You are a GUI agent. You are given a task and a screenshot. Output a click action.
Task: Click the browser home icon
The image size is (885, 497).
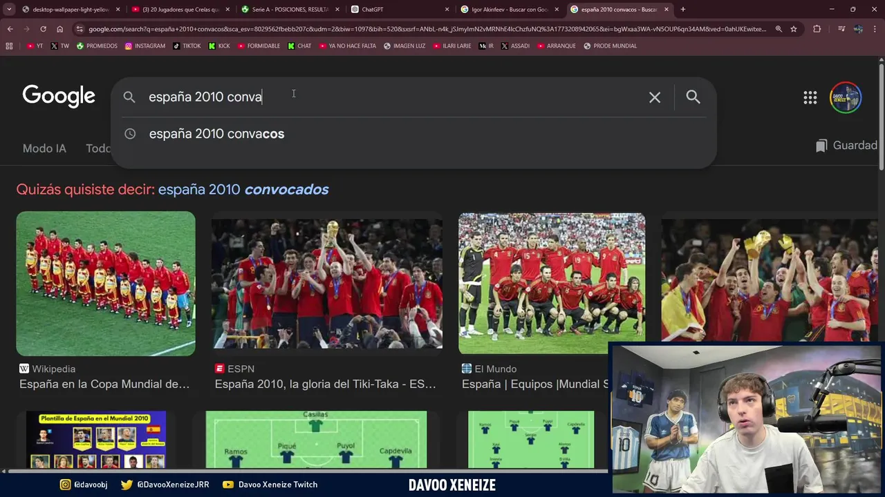pos(59,29)
